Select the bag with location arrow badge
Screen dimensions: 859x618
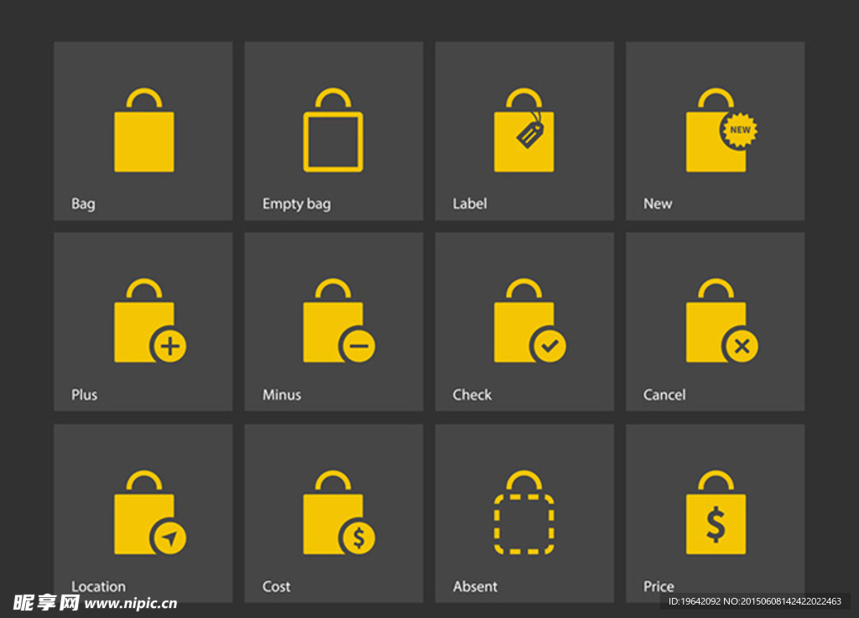tap(150, 512)
